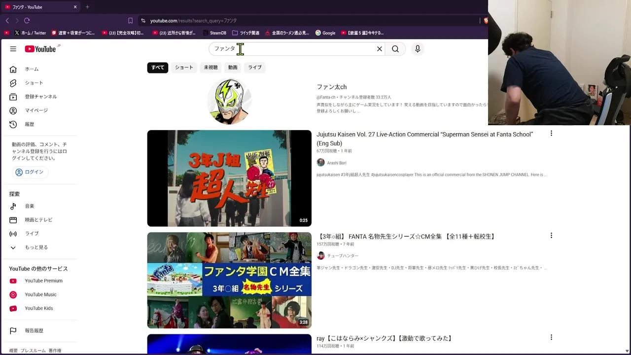Visit the Arashi Bori channel
This screenshot has width=631, height=355.
coord(336,163)
